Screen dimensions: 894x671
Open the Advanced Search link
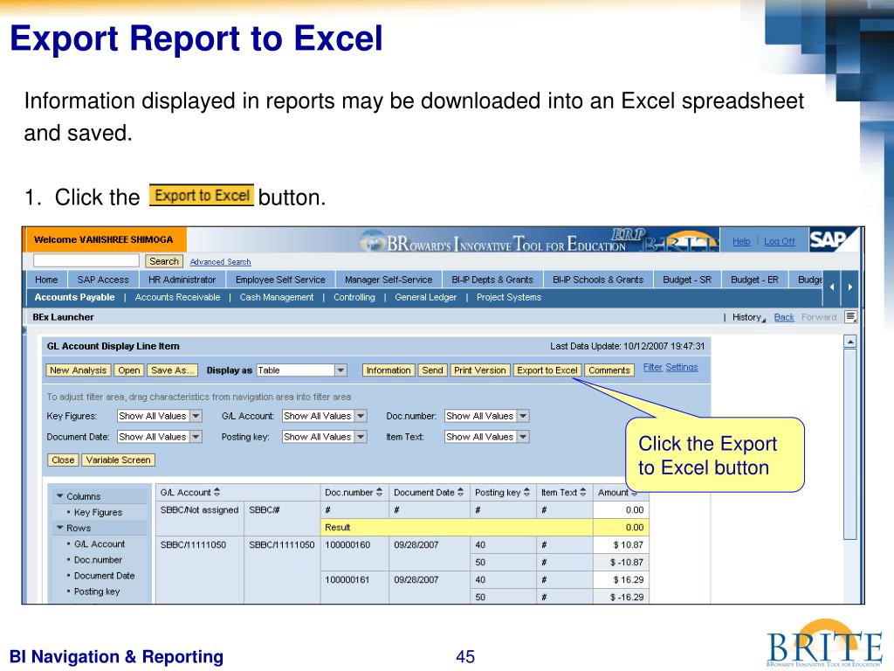(220, 262)
